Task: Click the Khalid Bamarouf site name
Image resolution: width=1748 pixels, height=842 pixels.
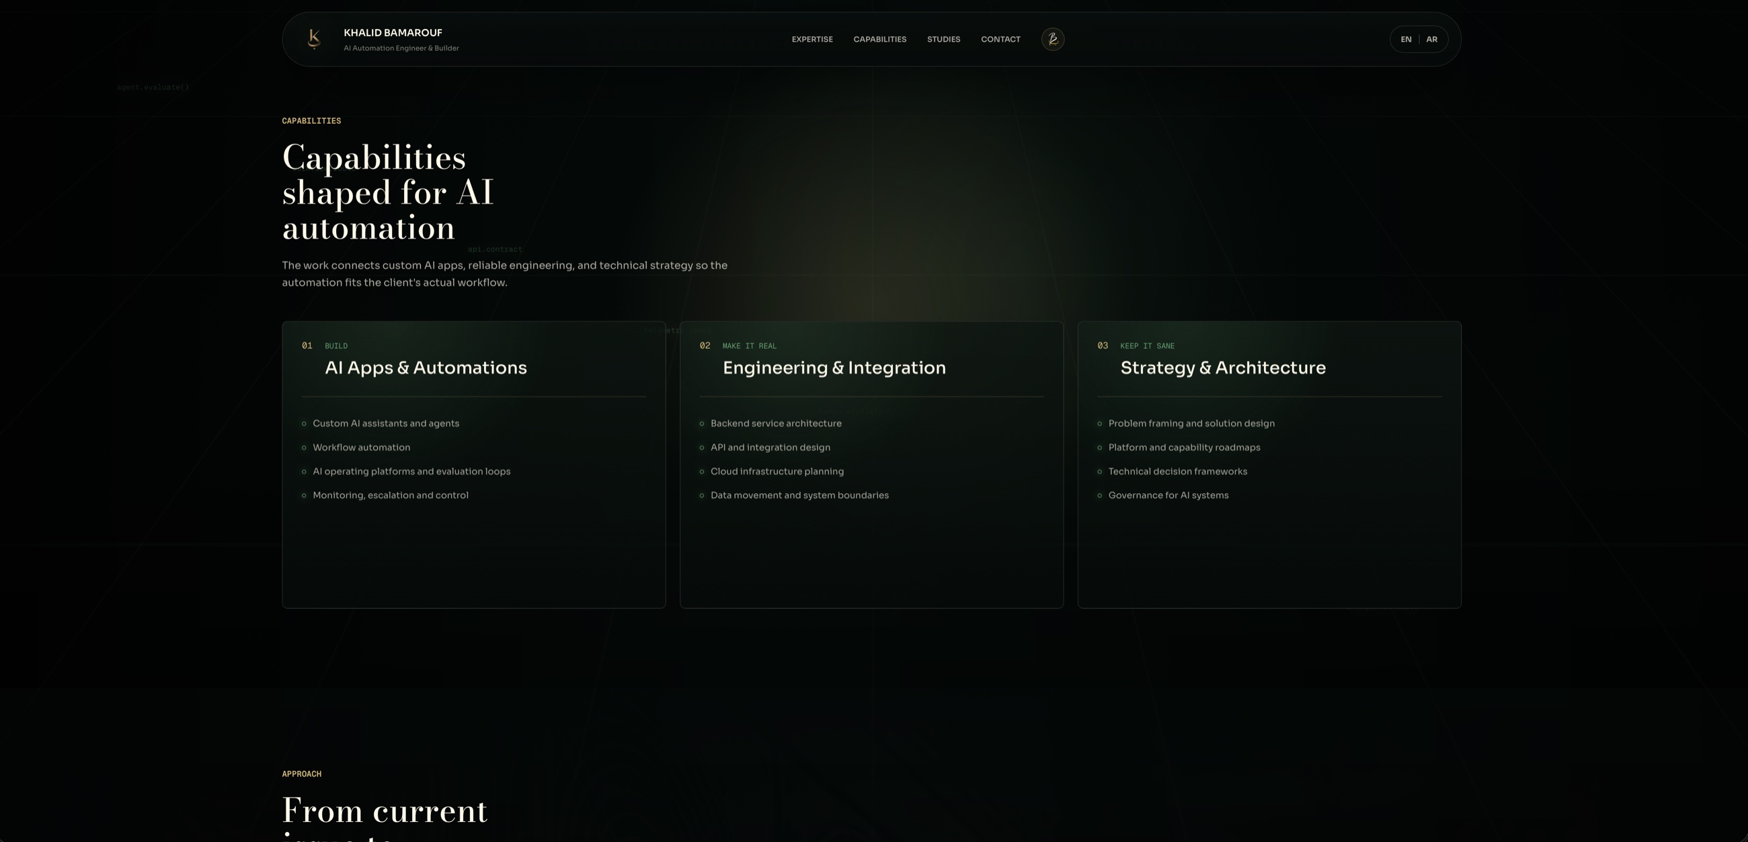Action: pos(393,32)
